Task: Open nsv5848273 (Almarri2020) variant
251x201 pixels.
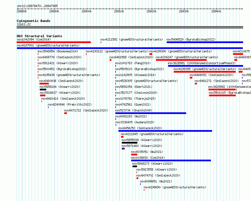Action: (153, 164)
